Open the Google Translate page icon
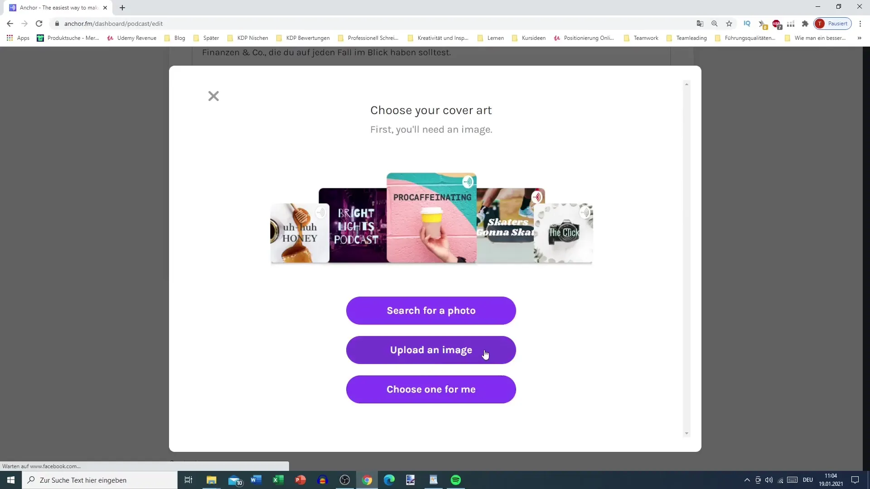The image size is (870, 489). (700, 24)
